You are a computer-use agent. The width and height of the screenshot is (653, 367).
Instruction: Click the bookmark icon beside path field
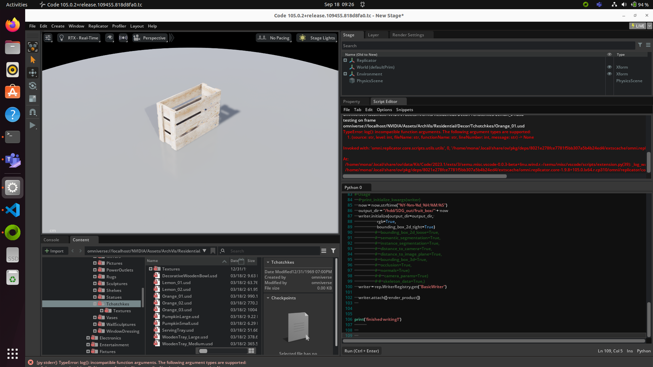pos(213,251)
